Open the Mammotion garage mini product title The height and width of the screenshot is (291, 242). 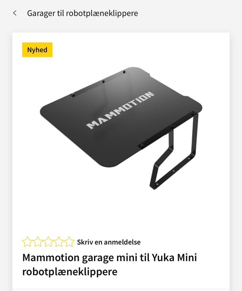point(110,264)
